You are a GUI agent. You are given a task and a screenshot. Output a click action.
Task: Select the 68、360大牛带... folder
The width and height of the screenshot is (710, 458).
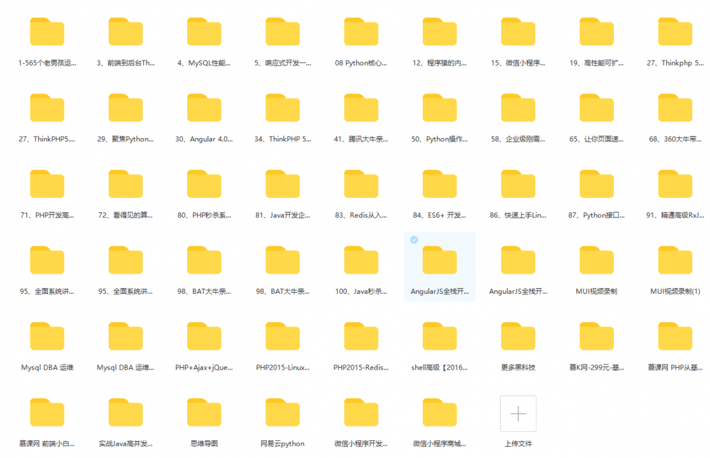tap(675, 108)
